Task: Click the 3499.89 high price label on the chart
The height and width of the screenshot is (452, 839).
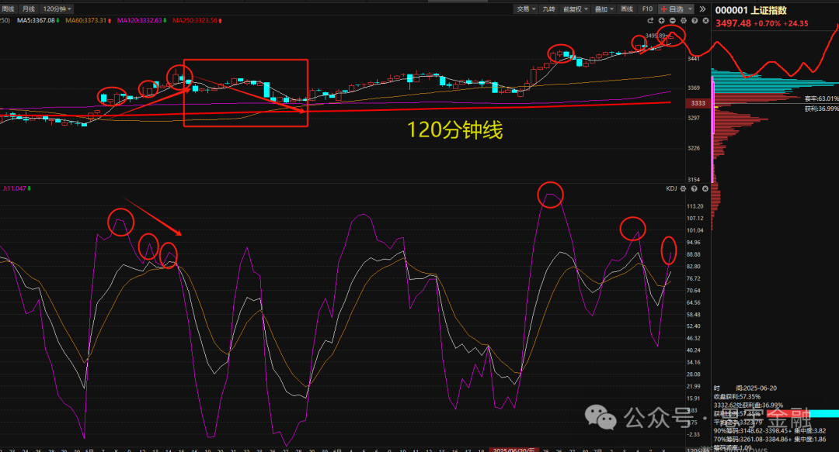Action: (655, 36)
